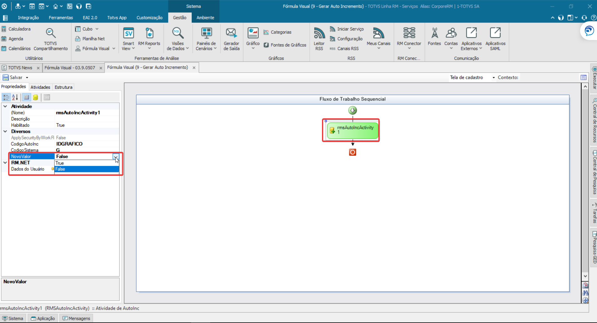This screenshot has width=597, height=323.
Task: Open the Ferramentas ribbon tab
Action: (61, 18)
